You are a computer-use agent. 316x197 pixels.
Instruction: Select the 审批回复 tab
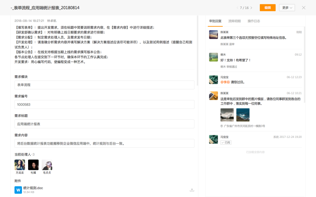[215, 21]
